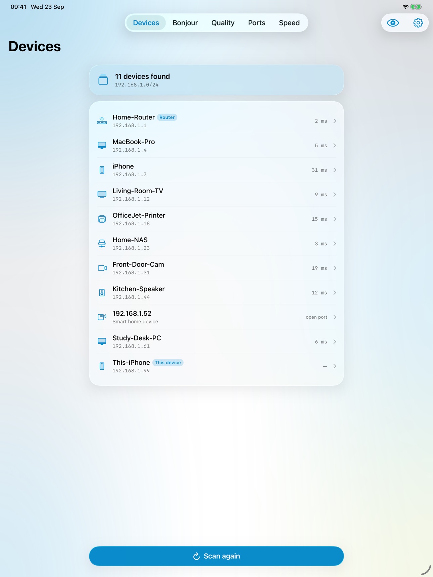Click the TV icon for Living-Room-TV
The width and height of the screenshot is (433, 577).
click(102, 195)
